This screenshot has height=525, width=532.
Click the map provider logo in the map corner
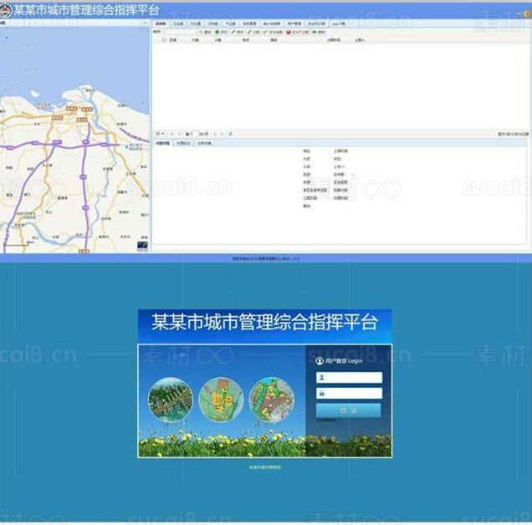pos(142,246)
